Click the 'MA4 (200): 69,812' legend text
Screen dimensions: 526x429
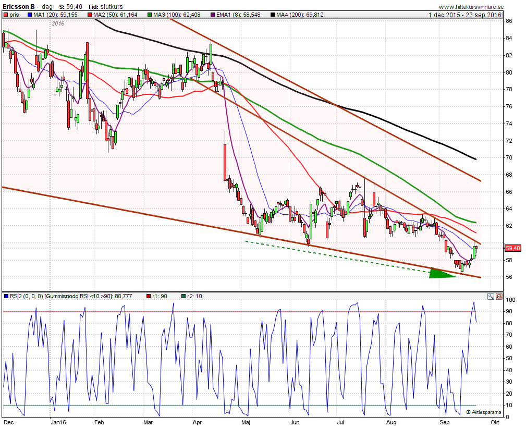point(300,15)
